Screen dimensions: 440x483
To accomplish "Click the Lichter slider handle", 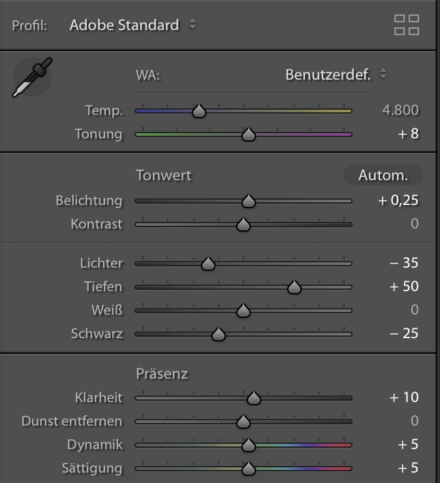I will [208, 264].
